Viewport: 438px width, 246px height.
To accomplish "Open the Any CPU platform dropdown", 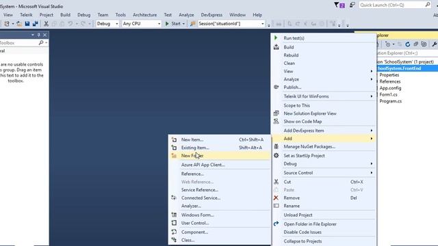I will pyautogui.click(x=142, y=24).
